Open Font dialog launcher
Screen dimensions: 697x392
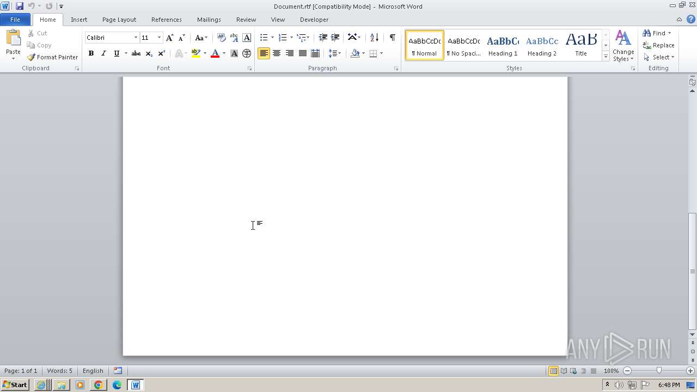[250, 69]
